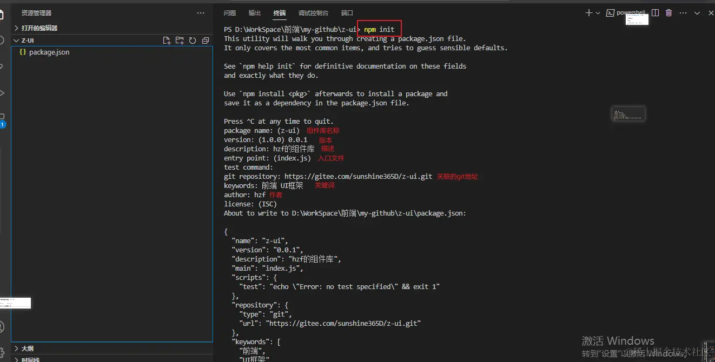Open terminal panel more actions menu
The width and height of the screenshot is (715, 362).
pos(683,13)
